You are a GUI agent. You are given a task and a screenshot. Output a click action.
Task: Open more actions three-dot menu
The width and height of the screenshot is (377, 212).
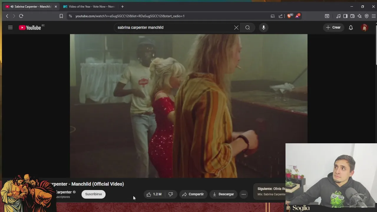coord(244,194)
